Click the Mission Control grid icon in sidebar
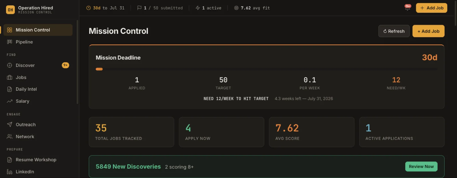Screen dimensions: 457x178 coord(9,30)
